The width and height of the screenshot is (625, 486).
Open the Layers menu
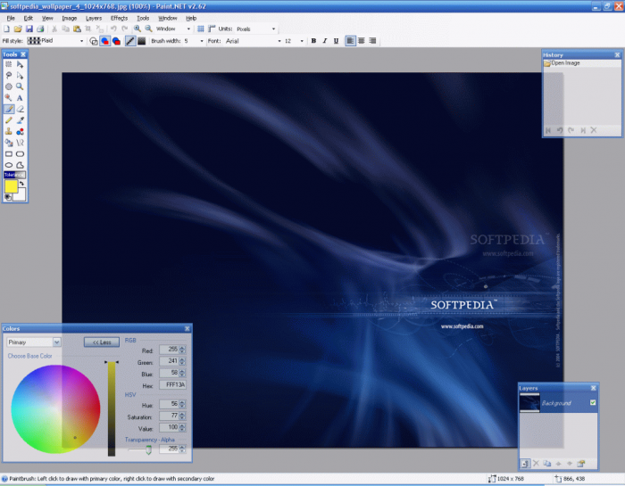94,18
